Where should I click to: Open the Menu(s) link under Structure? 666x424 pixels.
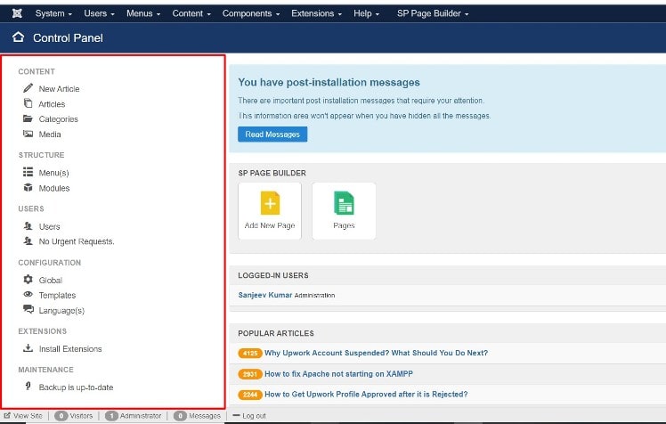coord(54,173)
